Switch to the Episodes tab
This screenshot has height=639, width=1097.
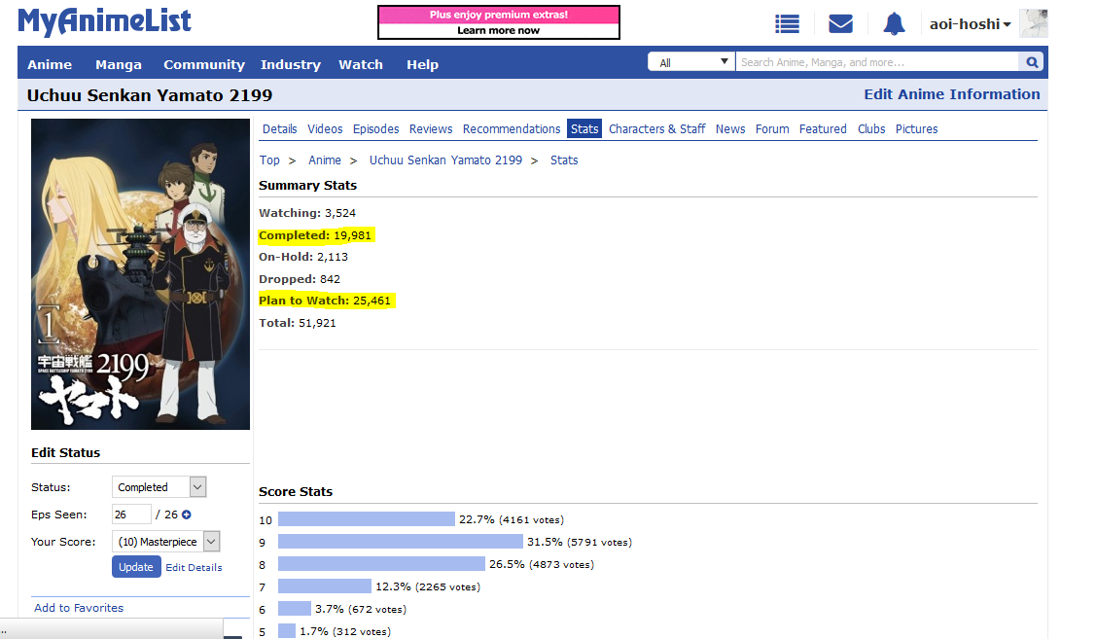(375, 128)
